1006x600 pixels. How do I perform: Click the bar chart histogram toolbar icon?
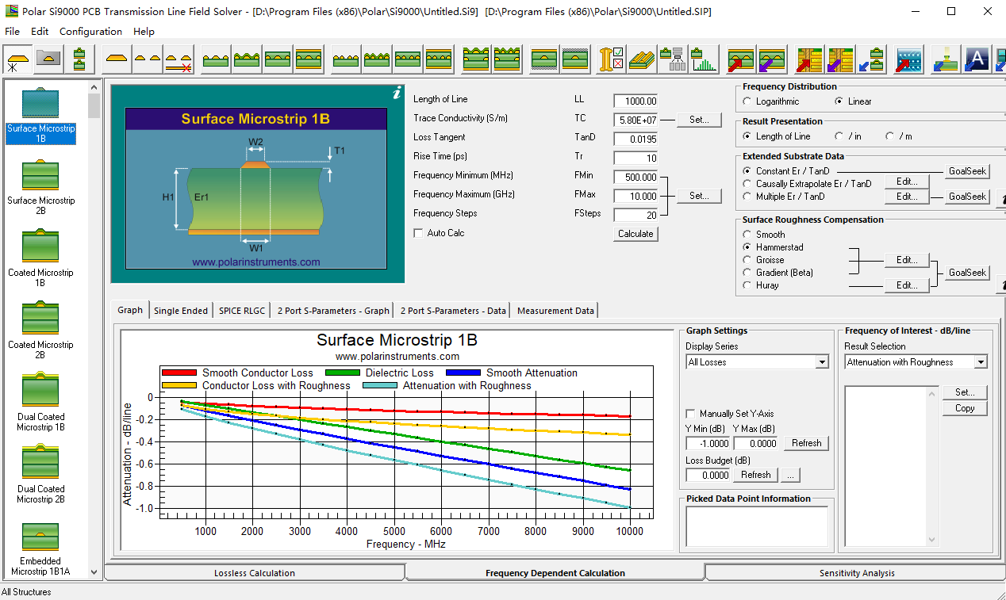tap(704, 59)
